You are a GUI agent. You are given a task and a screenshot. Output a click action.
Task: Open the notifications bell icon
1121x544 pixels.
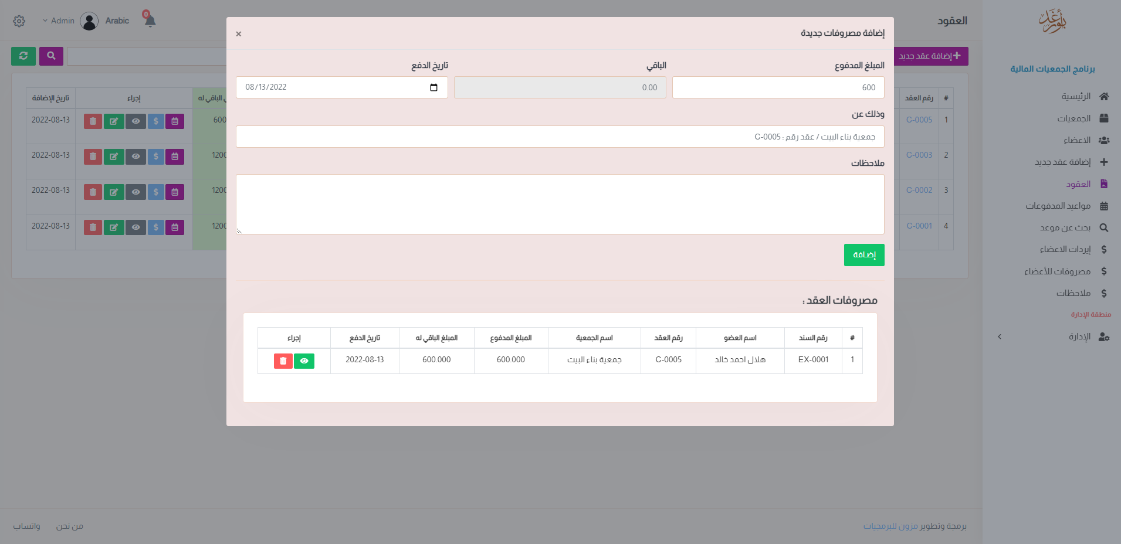(150, 21)
